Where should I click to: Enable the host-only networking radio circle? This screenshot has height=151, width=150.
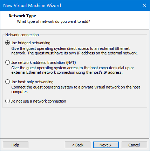[x=7, y=82]
